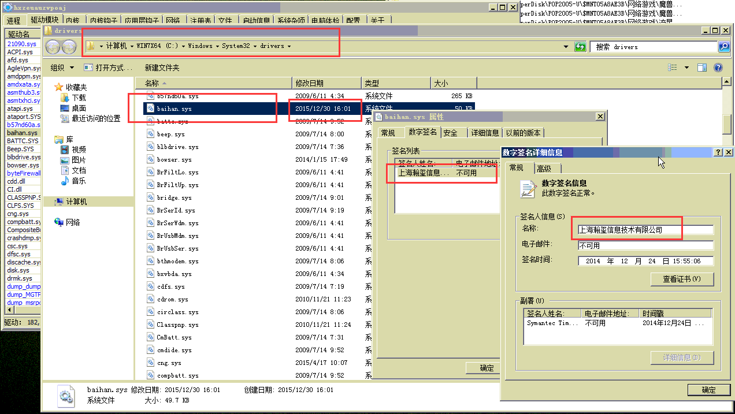Click the help button in signature details titlebar
Viewport: 735px width, 414px height.
(x=718, y=152)
